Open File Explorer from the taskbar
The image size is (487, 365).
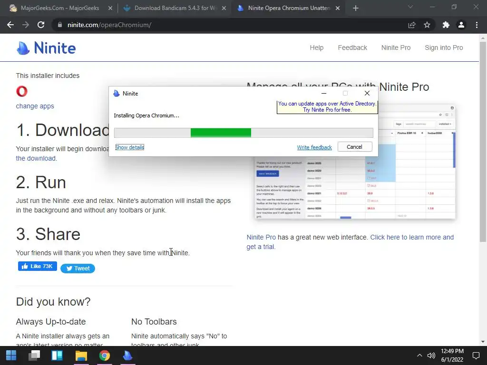coord(81,355)
